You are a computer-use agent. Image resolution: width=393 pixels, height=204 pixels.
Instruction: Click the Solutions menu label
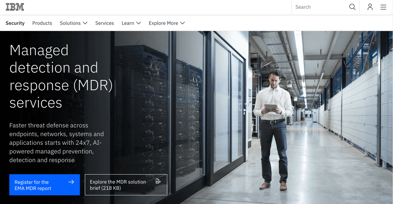71,23
